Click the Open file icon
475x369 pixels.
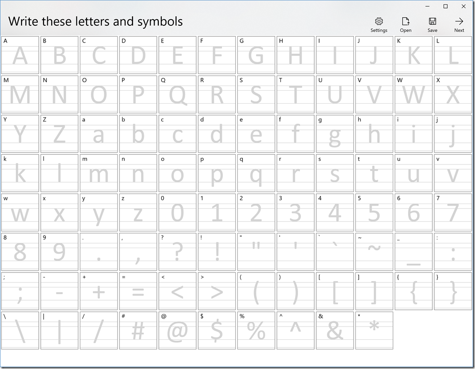coord(406,24)
